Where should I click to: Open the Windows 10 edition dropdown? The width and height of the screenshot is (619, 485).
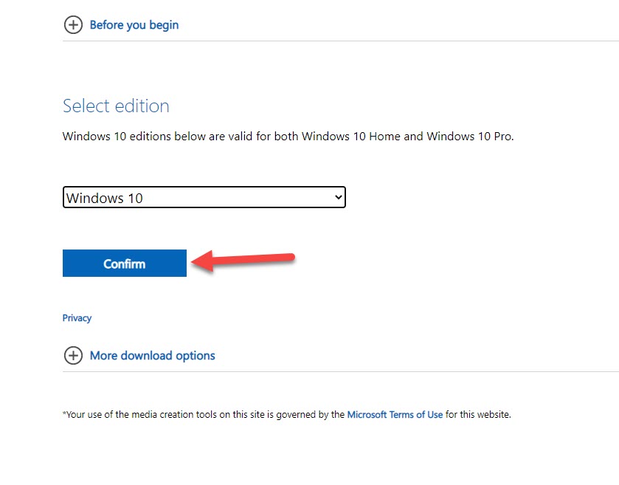pos(204,198)
